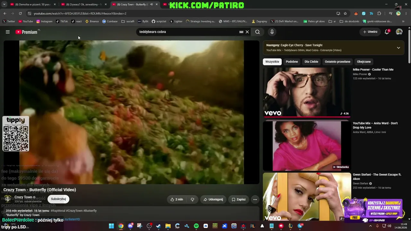This screenshot has width=411, height=231.
Task: Bookmark this page with the star
Action: [345, 13]
